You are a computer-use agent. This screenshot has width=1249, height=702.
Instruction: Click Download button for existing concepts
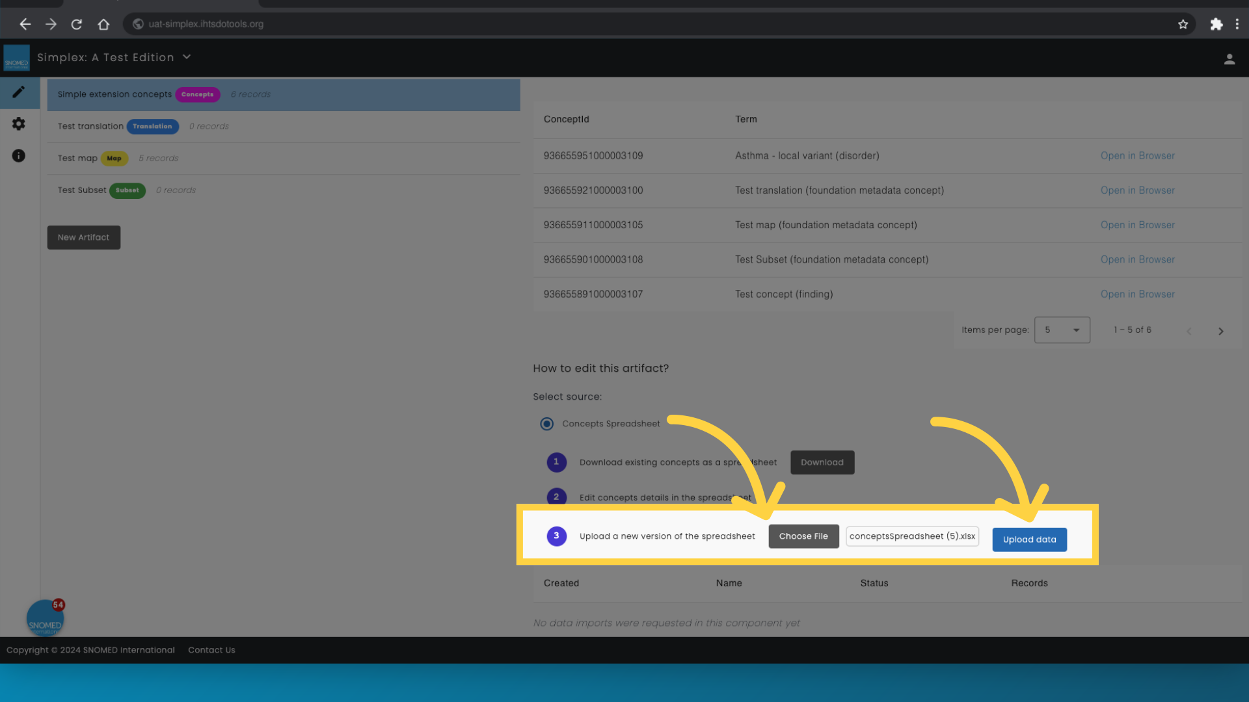(822, 462)
